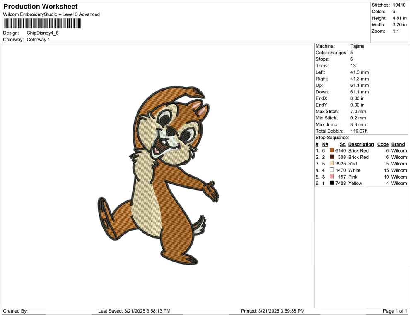Click the 'Yellow' description in row 6
The height and width of the screenshot is (315, 410).
(355, 183)
